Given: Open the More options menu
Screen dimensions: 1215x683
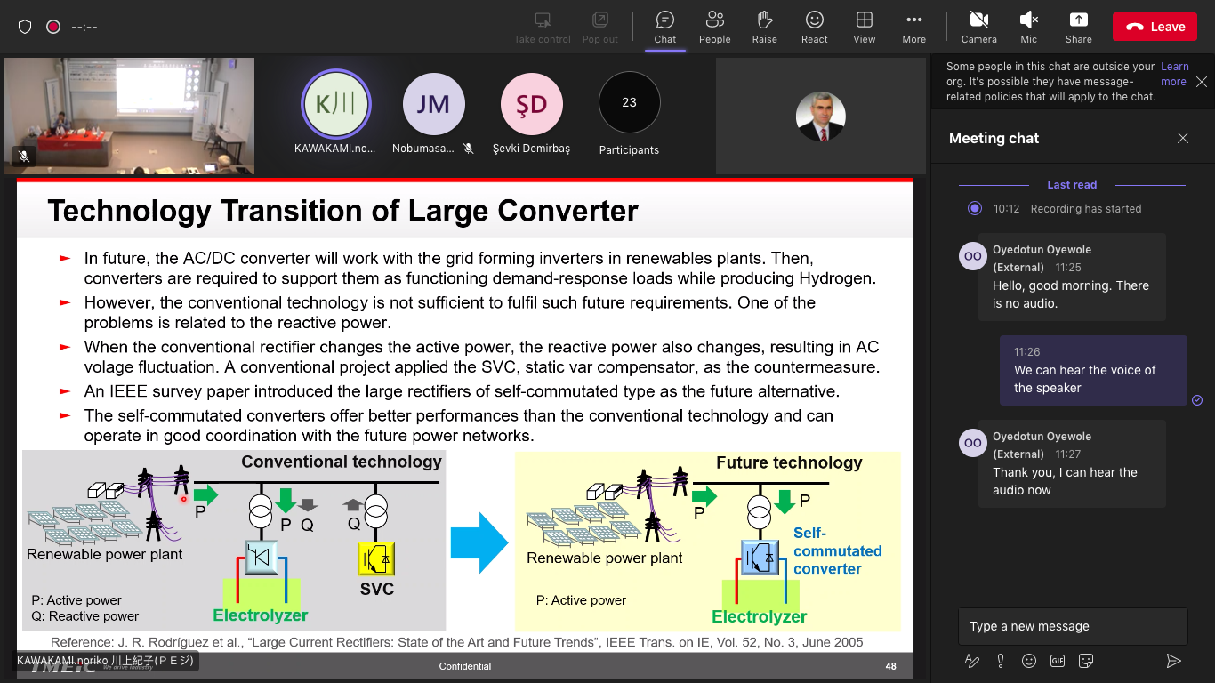Looking at the screenshot, I should [913, 27].
